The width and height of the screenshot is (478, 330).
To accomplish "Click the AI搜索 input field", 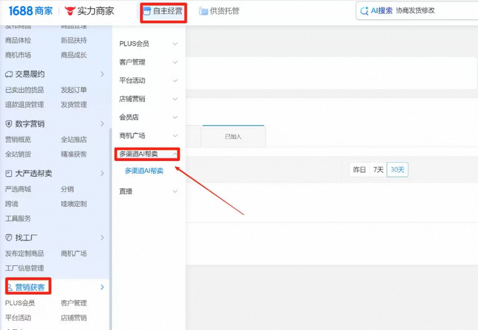I will [x=434, y=11].
